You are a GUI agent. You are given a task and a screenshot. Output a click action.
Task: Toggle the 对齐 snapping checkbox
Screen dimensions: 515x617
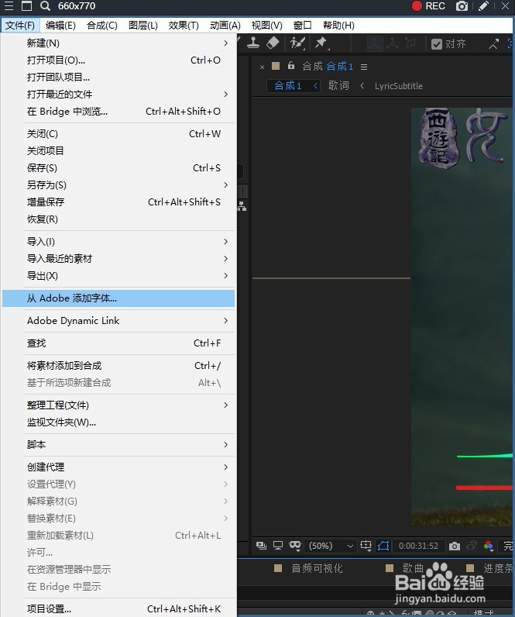[x=436, y=44]
